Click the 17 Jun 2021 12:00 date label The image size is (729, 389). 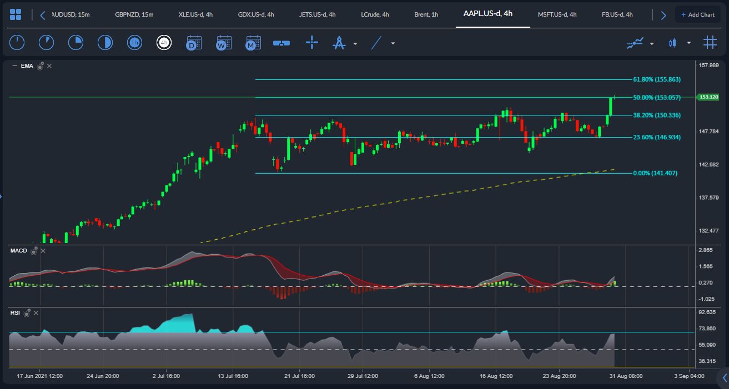(x=39, y=376)
